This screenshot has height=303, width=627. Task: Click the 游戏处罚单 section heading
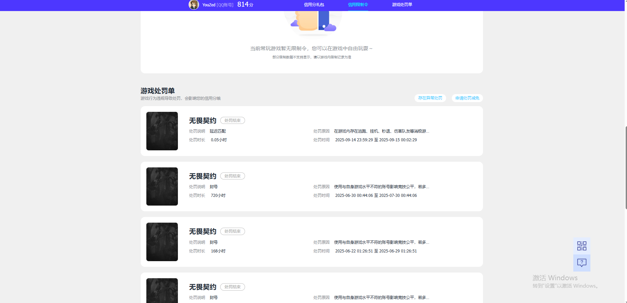(x=157, y=91)
